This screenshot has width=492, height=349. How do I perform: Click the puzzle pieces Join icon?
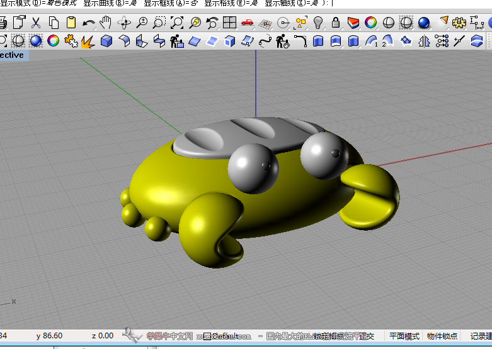[71, 41]
